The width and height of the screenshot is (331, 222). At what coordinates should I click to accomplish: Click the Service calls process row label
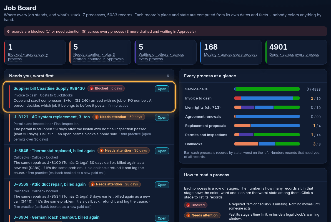(x=196, y=89)
